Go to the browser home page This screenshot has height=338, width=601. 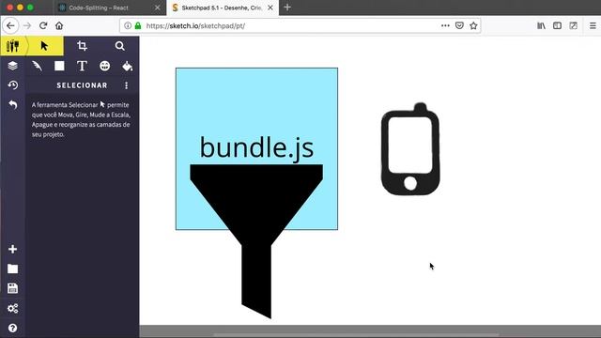(59, 25)
